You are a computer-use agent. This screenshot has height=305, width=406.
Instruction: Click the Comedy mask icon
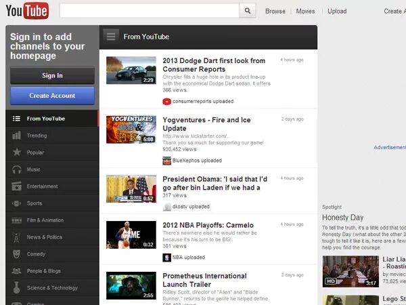coord(16,254)
